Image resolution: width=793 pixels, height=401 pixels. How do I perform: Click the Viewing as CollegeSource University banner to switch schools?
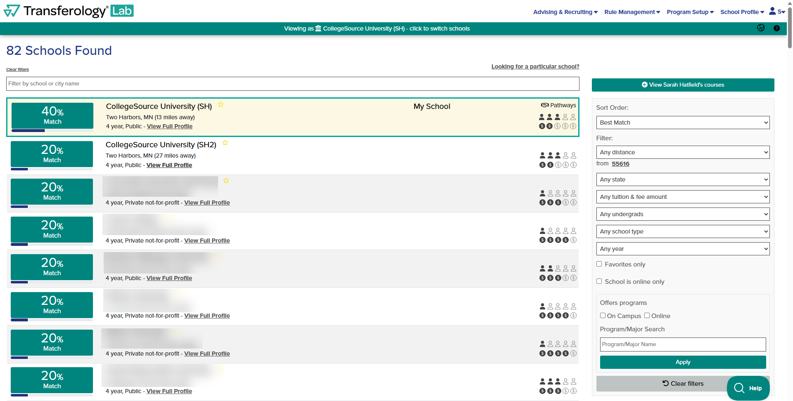(377, 28)
